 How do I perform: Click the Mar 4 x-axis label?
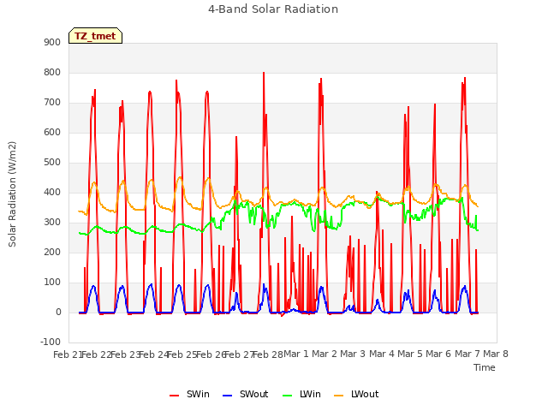coord(382,354)
